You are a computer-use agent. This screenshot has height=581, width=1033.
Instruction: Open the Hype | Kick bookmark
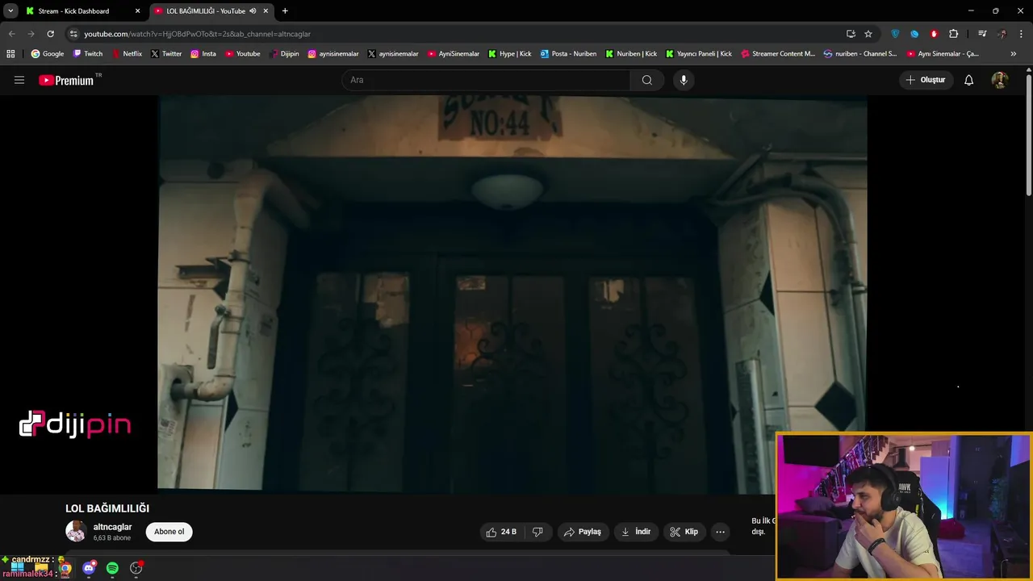tap(510, 54)
